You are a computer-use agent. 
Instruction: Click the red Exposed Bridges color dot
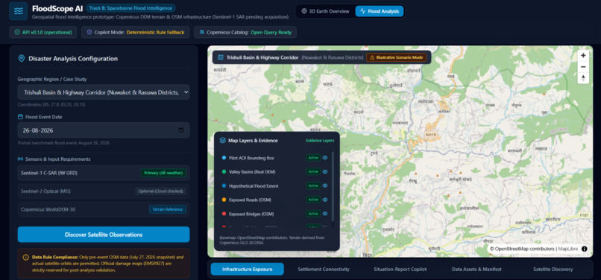pos(224,214)
